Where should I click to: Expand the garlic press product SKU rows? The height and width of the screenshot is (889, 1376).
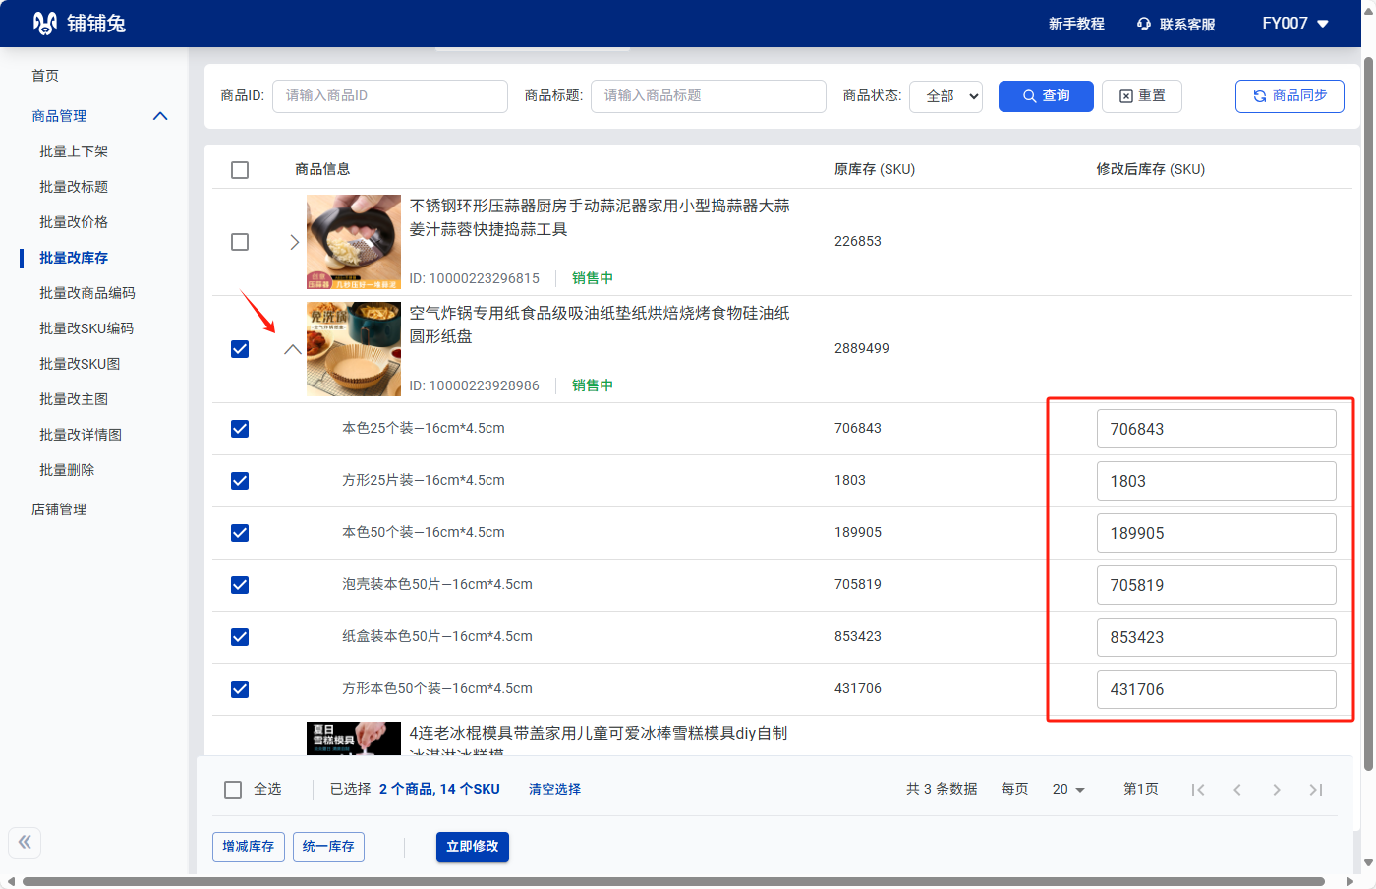[x=294, y=242]
